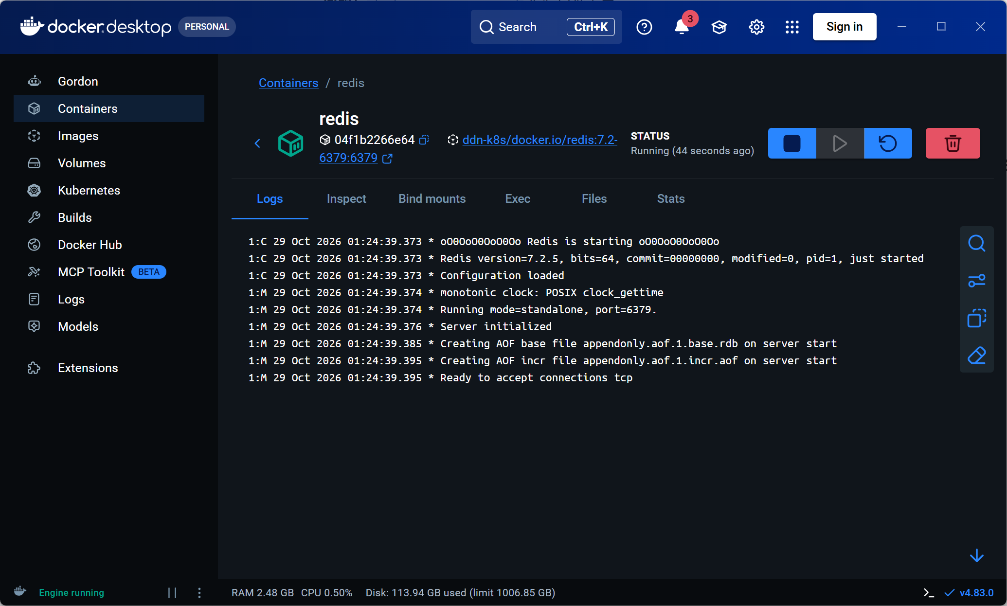The width and height of the screenshot is (1007, 606).
Task: Follow the Containers breadcrumb link
Action: point(288,83)
